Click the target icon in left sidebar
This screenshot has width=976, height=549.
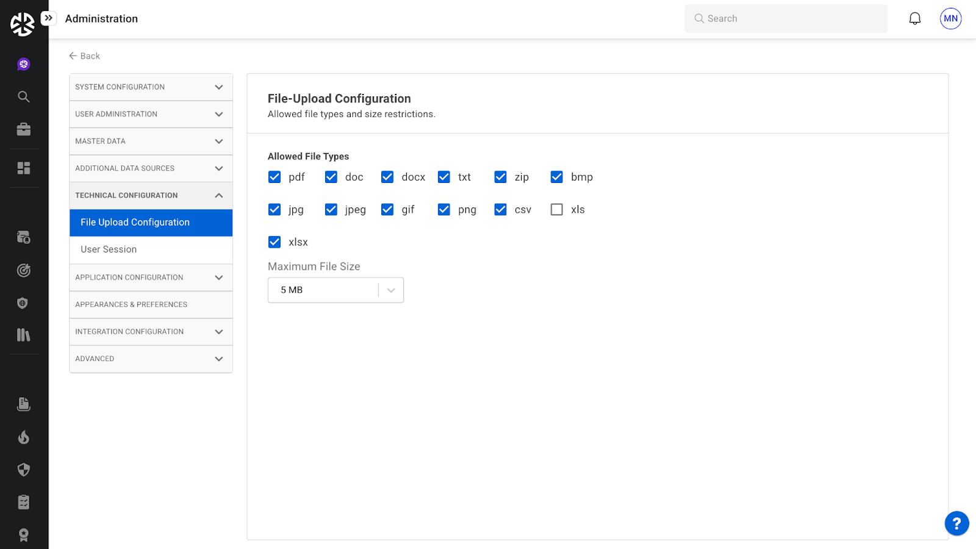(24, 270)
